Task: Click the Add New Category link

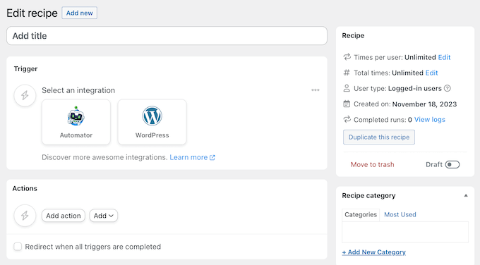Action: pos(374,252)
